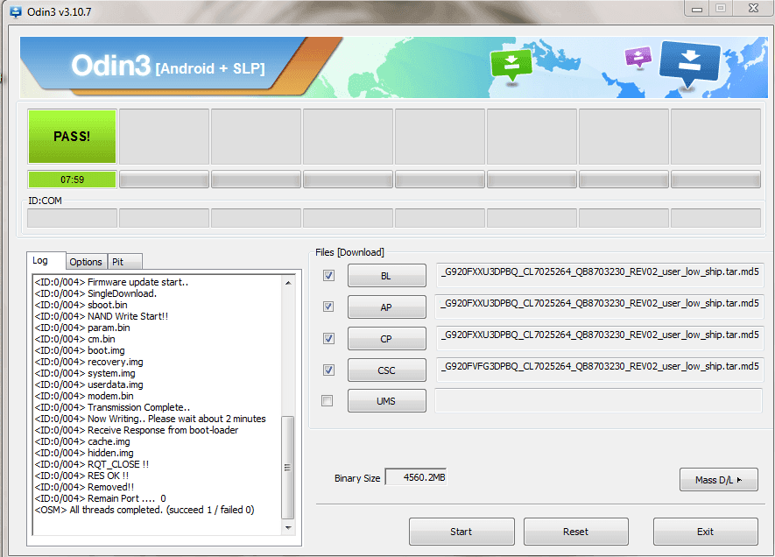The width and height of the screenshot is (775, 557).
Task: Click the BL file path field
Action: click(600, 275)
